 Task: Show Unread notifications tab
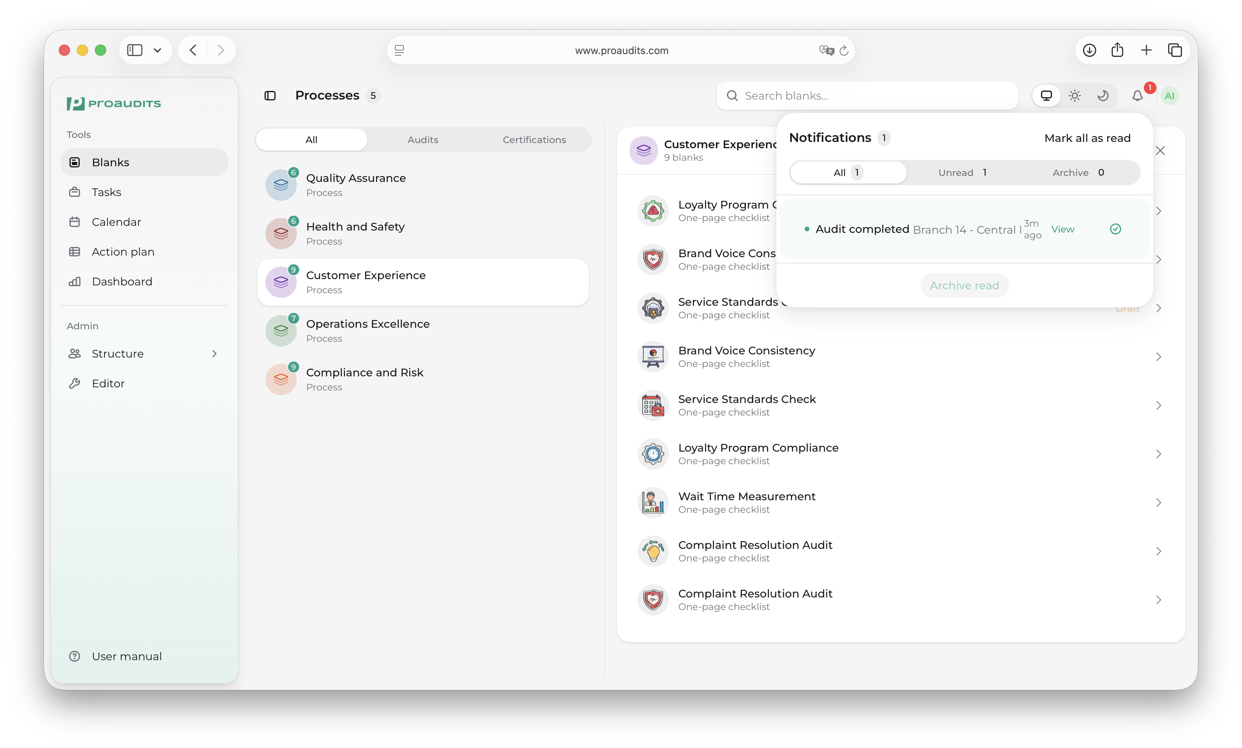coord(963,172)
